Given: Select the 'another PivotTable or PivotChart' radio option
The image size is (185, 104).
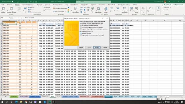Looking at the screenshot, I should click(81, 29).
